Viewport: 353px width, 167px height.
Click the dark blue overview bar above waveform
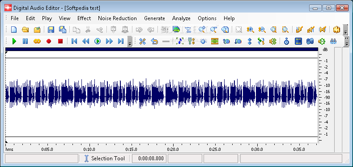click(x=162, y=49)
